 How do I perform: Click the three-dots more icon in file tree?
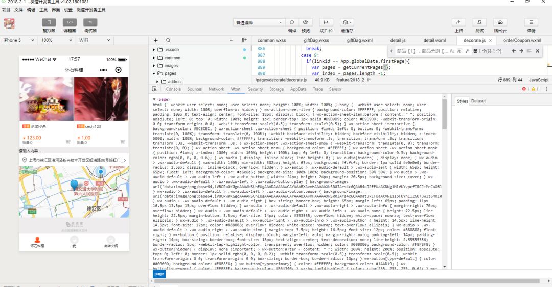pyautogui.click(x=232, y=40)
